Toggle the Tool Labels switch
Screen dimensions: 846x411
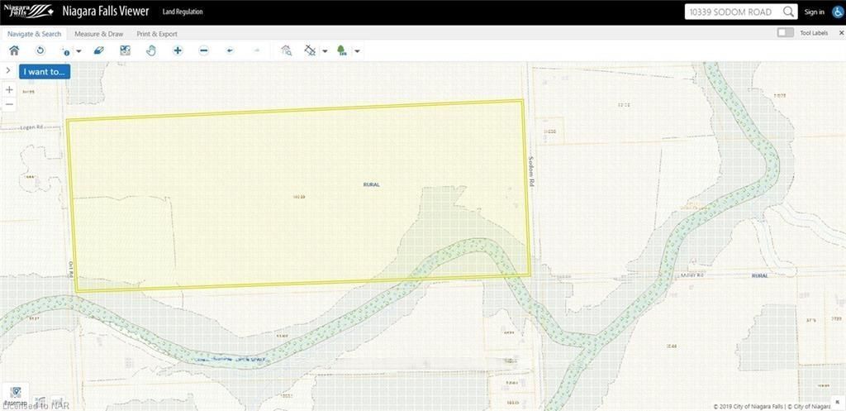[x=785, y=33]
